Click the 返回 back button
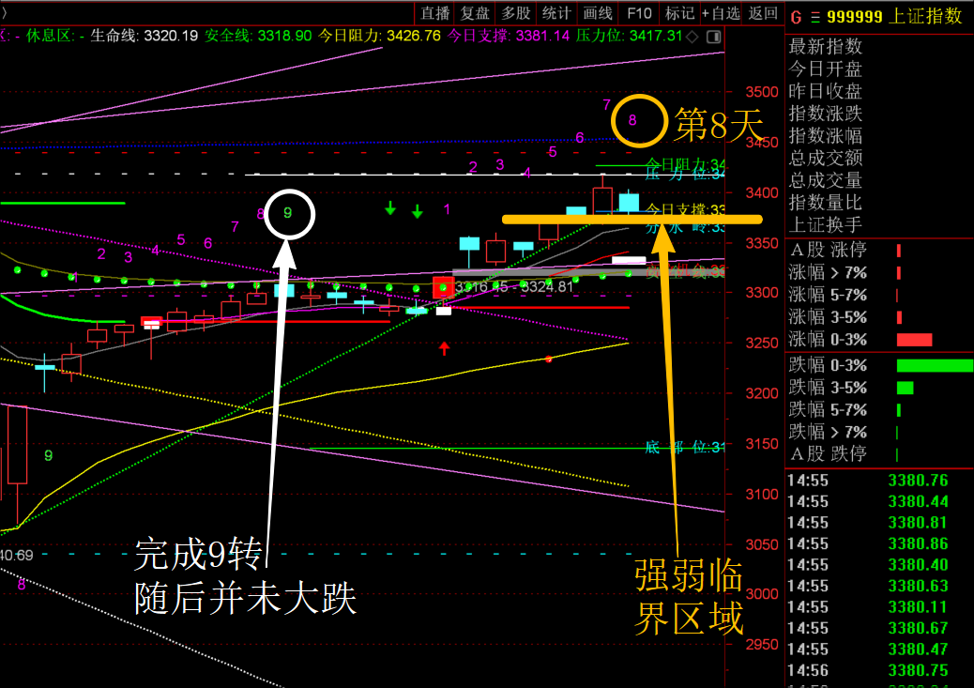 pyautogui.click(x=763, y=13)
